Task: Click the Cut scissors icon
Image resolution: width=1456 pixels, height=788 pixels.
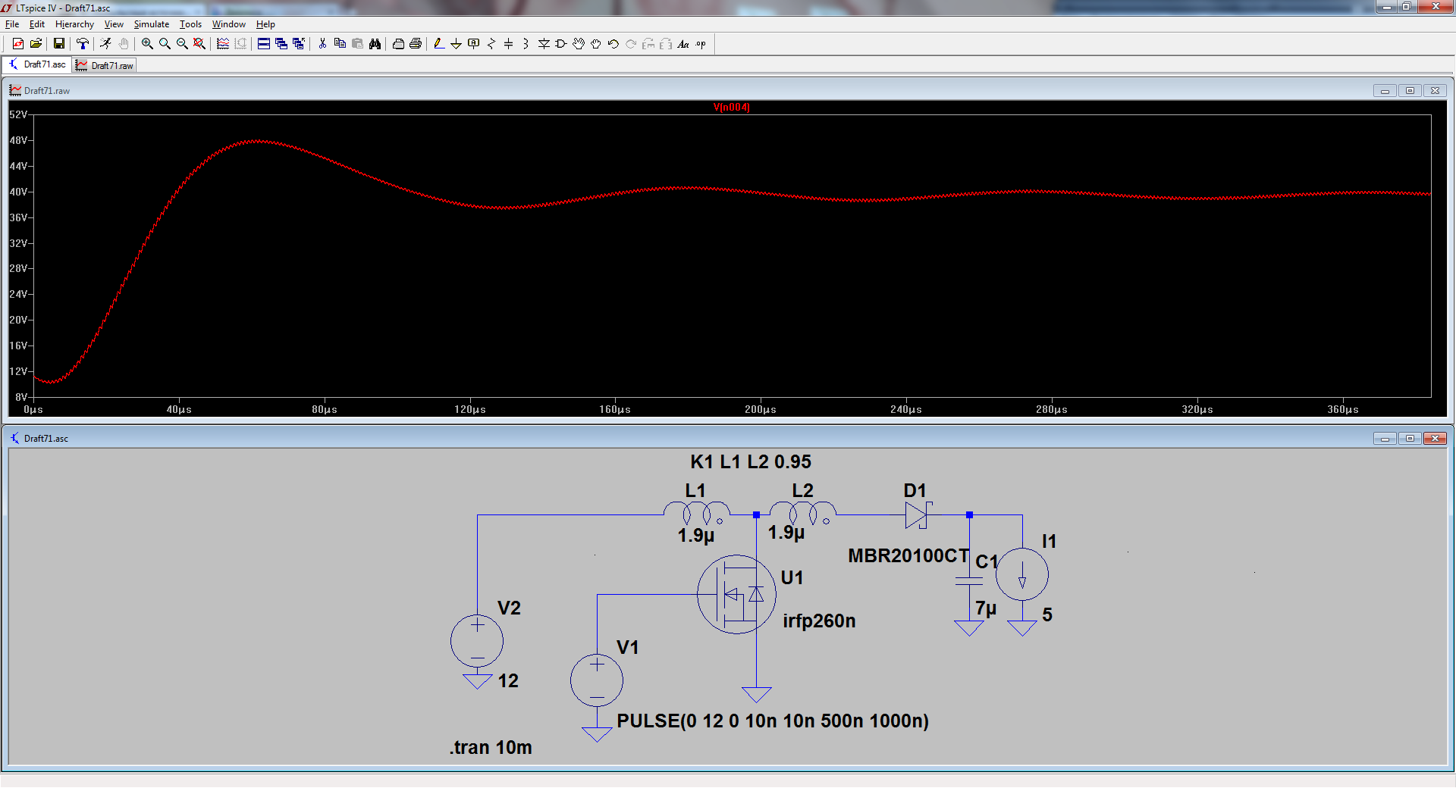Action: [322, 44]
